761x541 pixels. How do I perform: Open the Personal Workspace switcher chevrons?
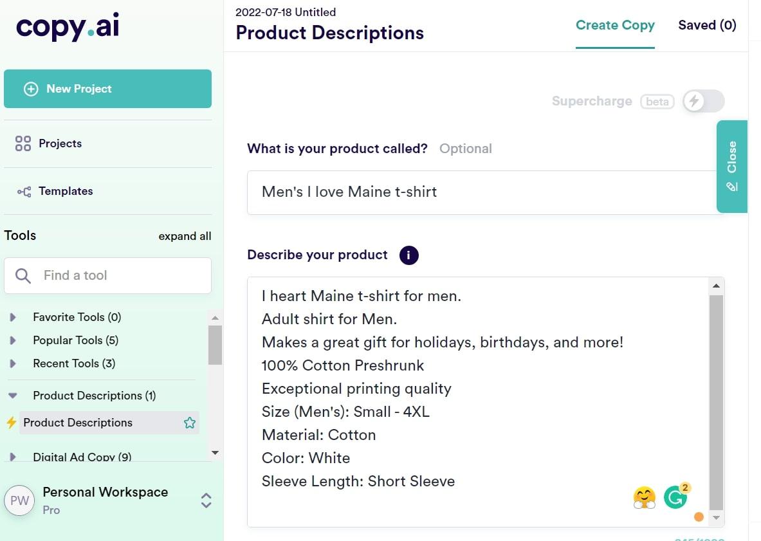(206, 500)
